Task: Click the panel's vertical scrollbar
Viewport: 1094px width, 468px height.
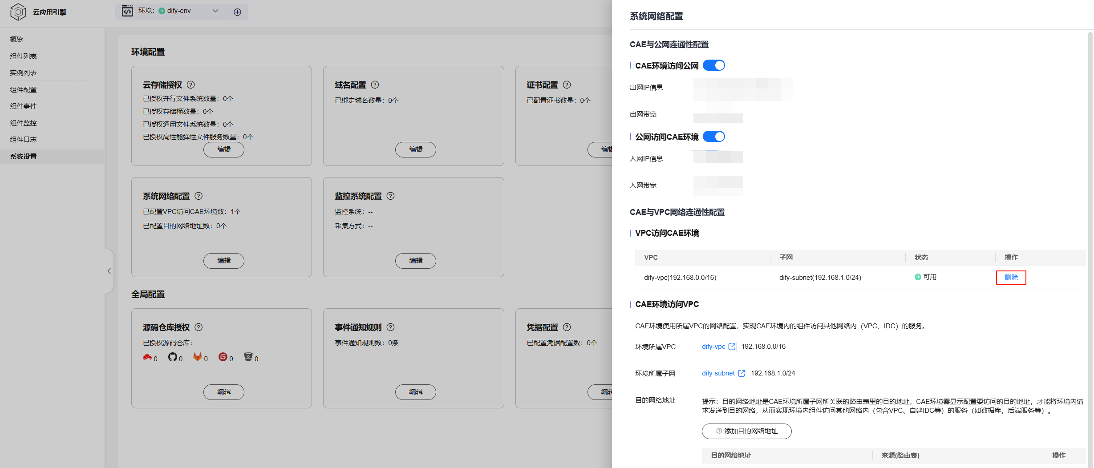Action: click(x=1090, y=249)
